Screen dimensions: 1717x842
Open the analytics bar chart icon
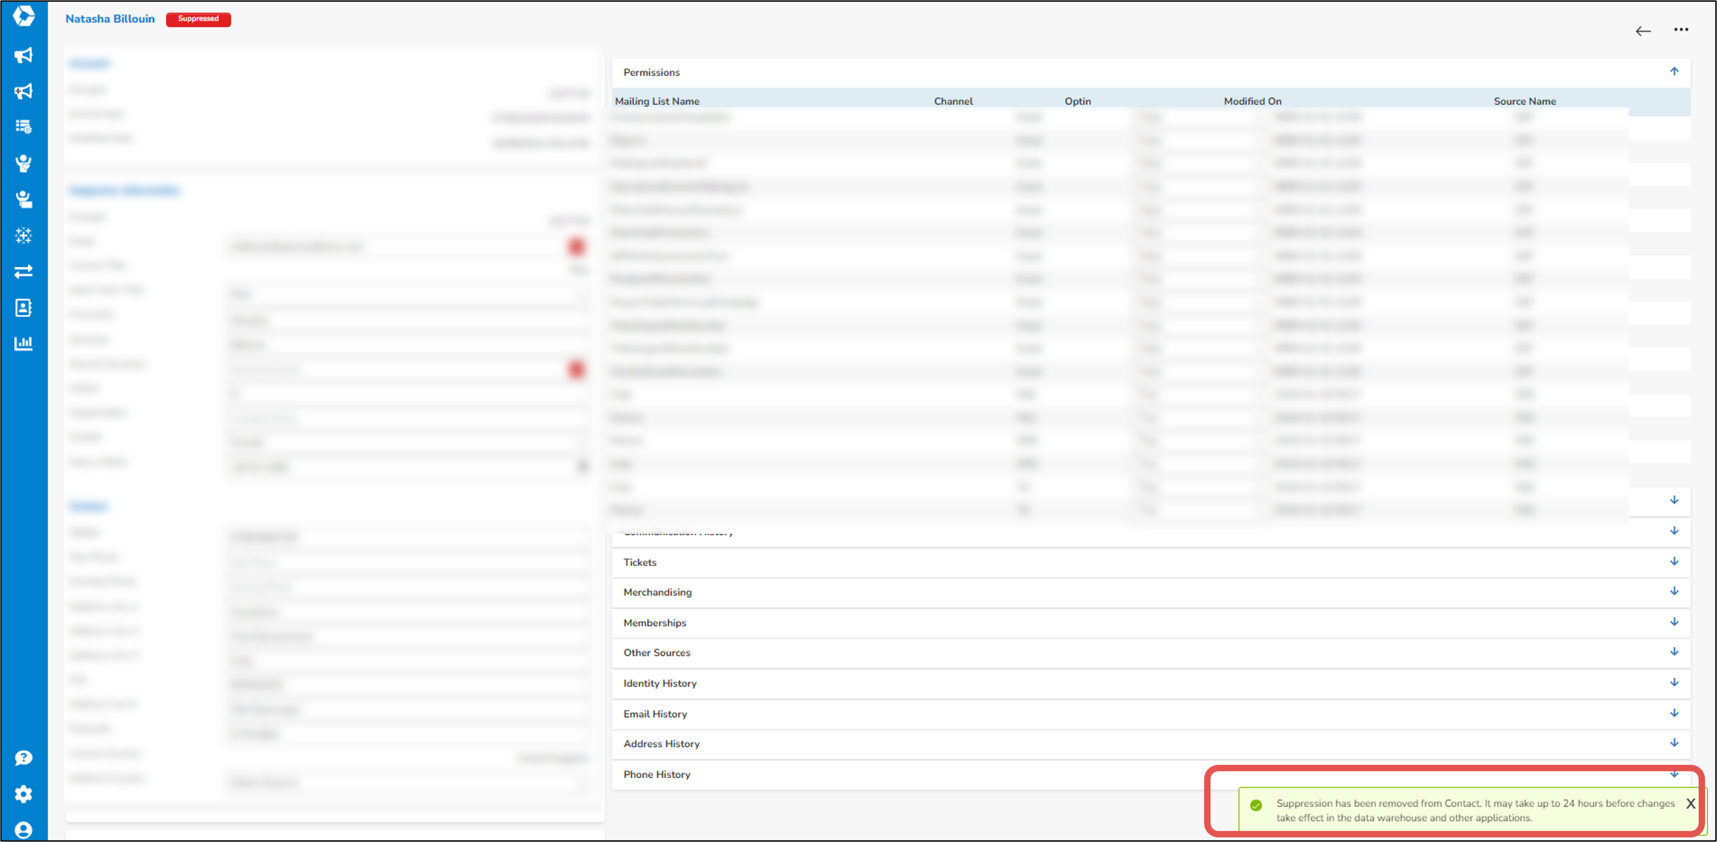tap(23, 342)
